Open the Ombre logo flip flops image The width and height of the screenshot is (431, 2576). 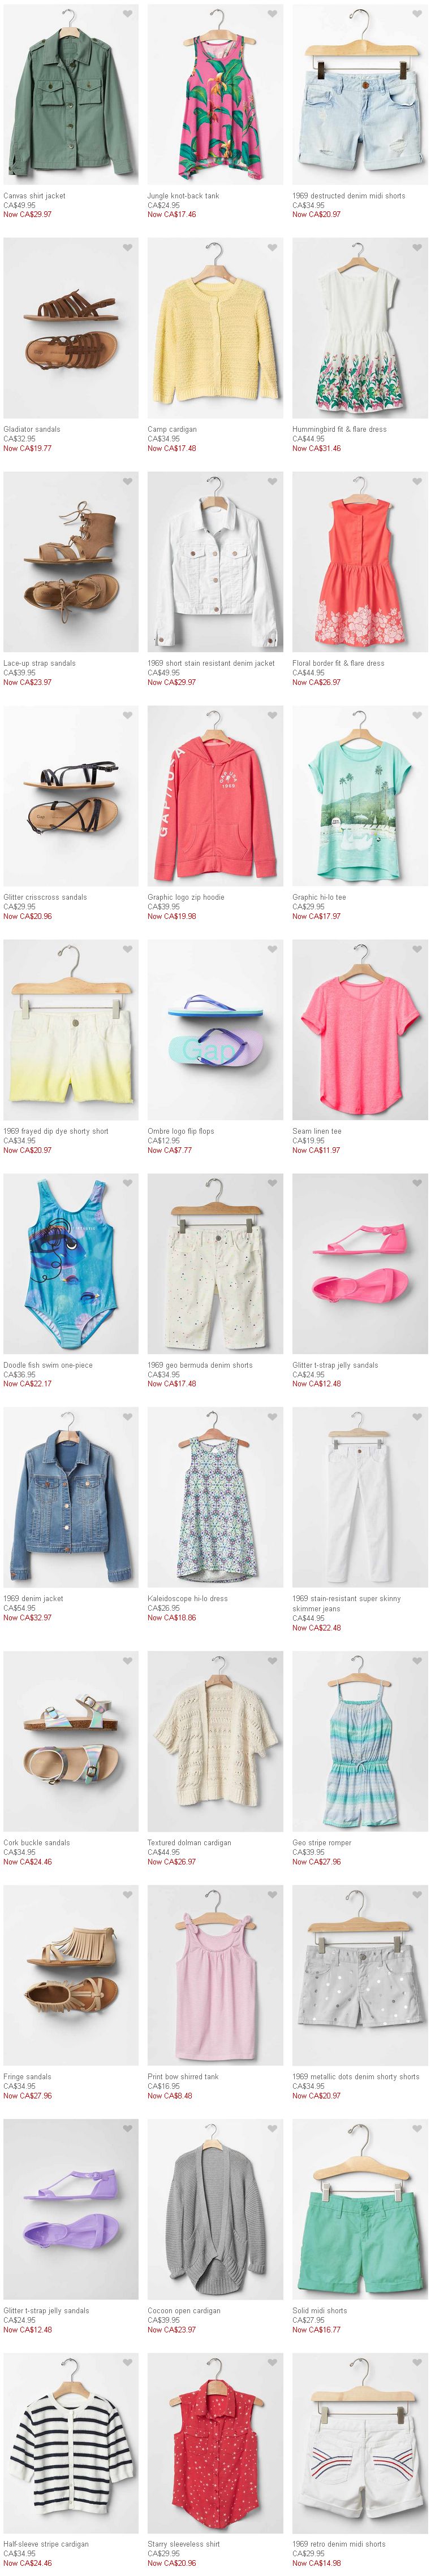(x=215, y=1030)
